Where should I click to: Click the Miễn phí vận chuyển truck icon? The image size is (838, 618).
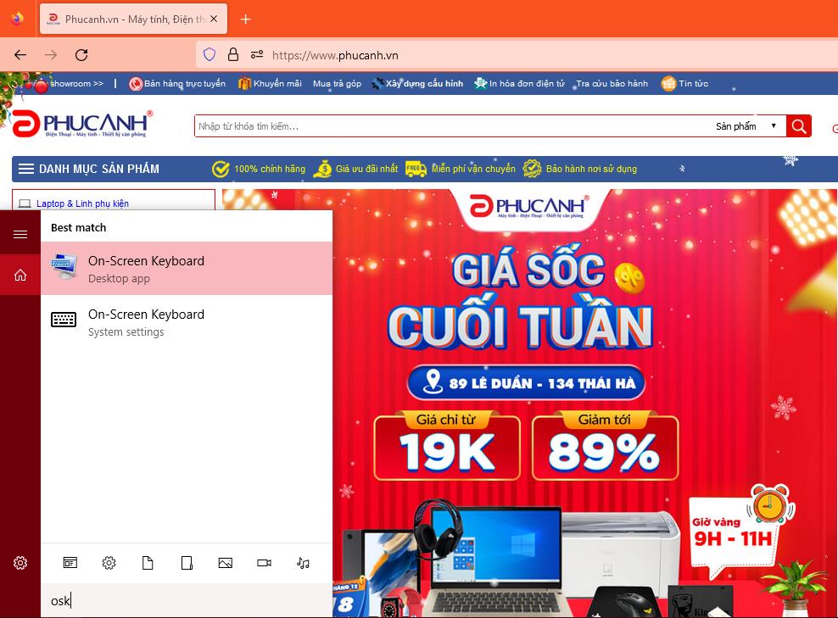(416, 169)
